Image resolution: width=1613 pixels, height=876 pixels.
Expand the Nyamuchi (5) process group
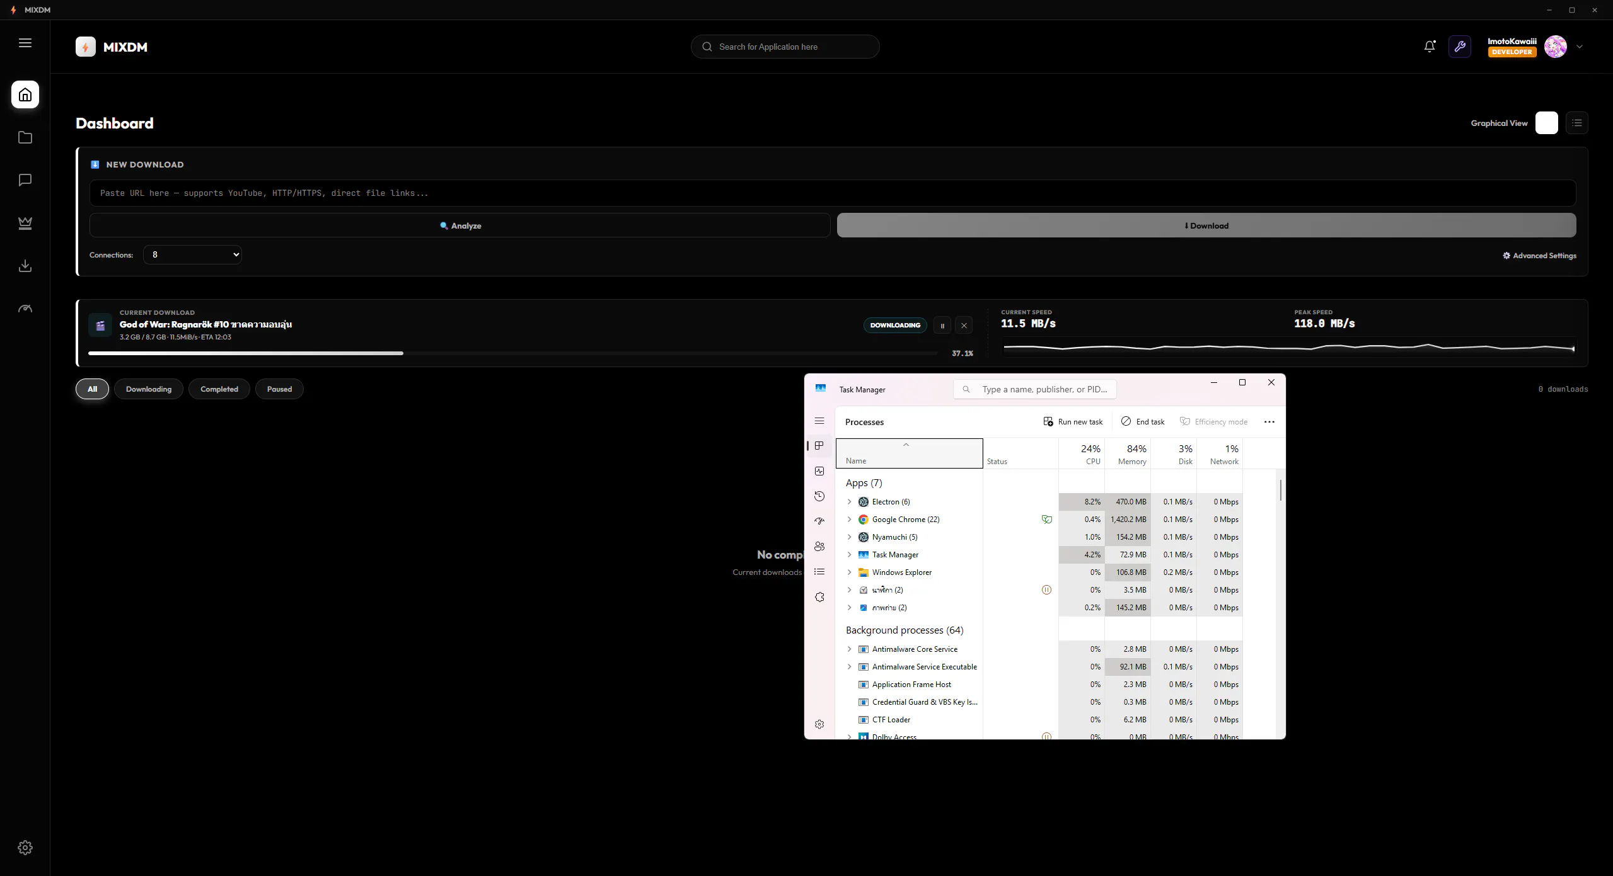pyautogui.click(x=849, y=537)
